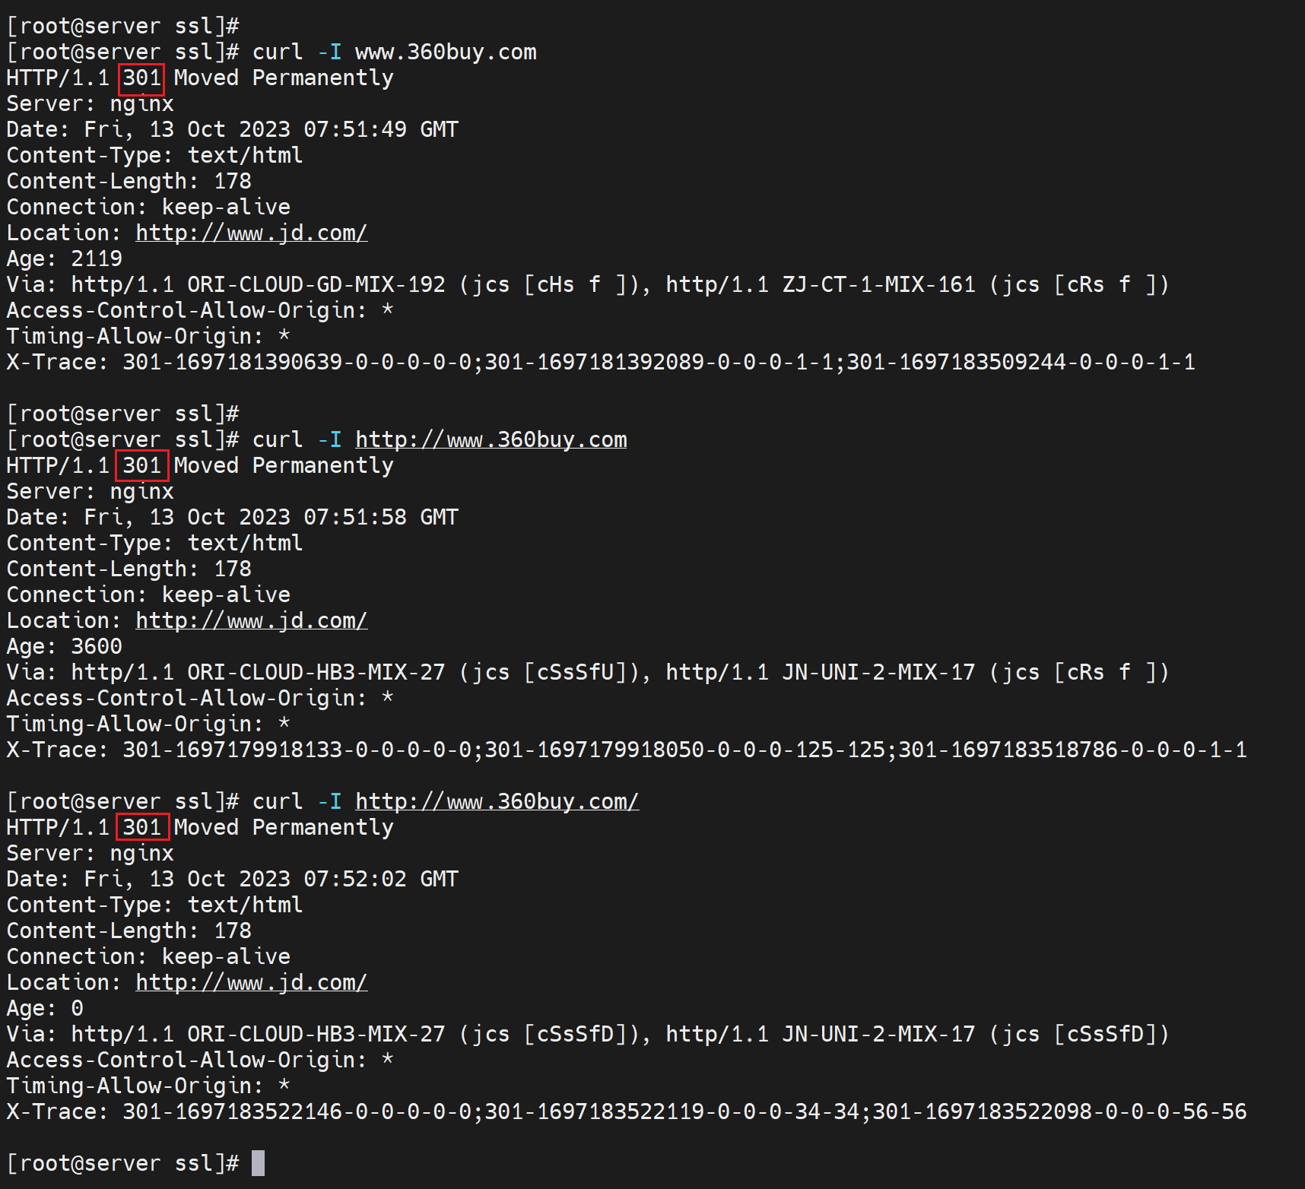
Task: Open the jd.com Location link in first response
Action: click(x=251, y=233)
